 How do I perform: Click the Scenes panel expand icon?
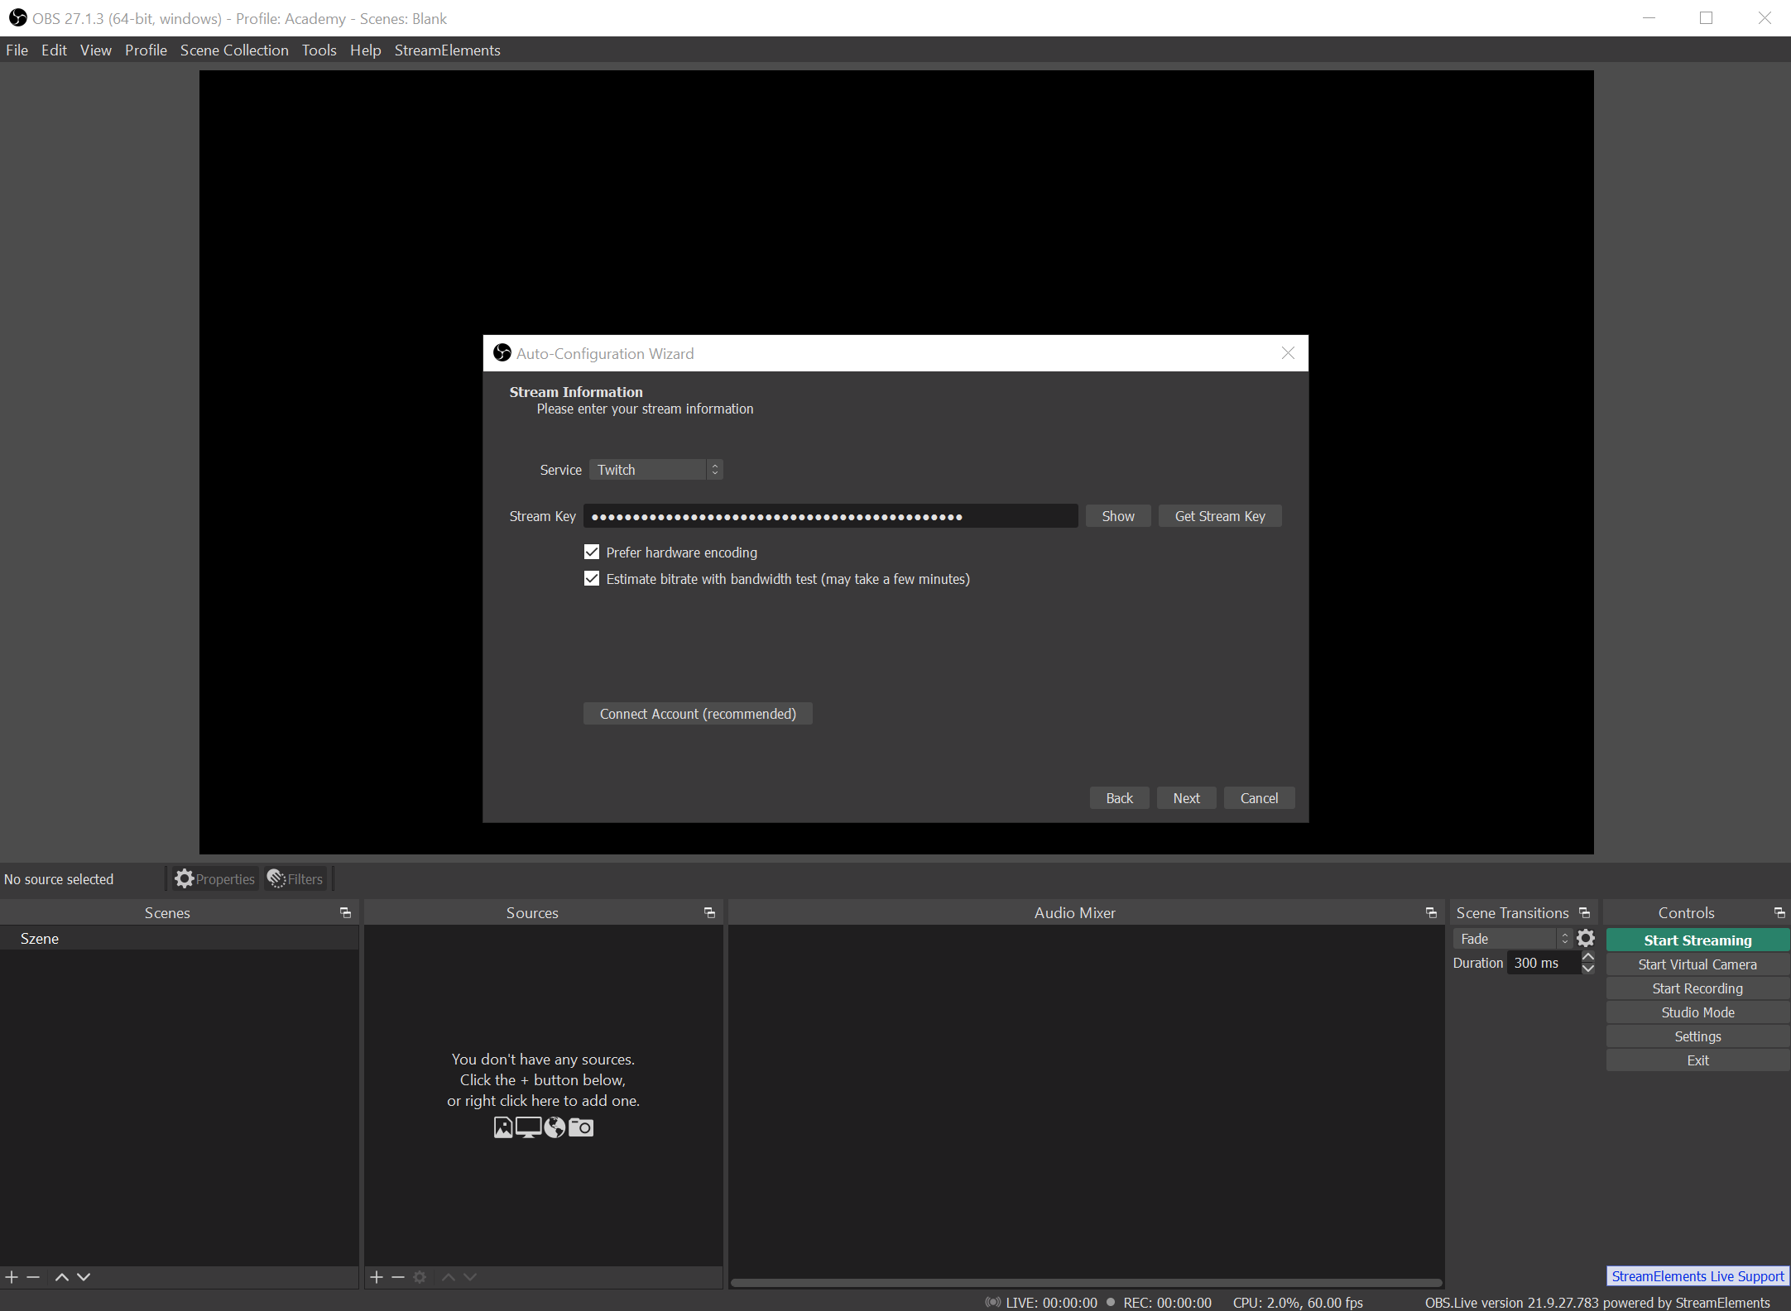click(348, 912)
